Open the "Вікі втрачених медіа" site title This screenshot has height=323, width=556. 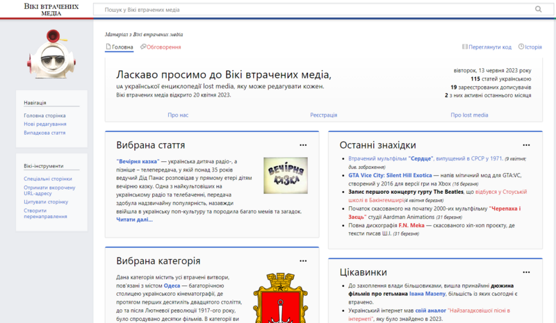[51, 10]
